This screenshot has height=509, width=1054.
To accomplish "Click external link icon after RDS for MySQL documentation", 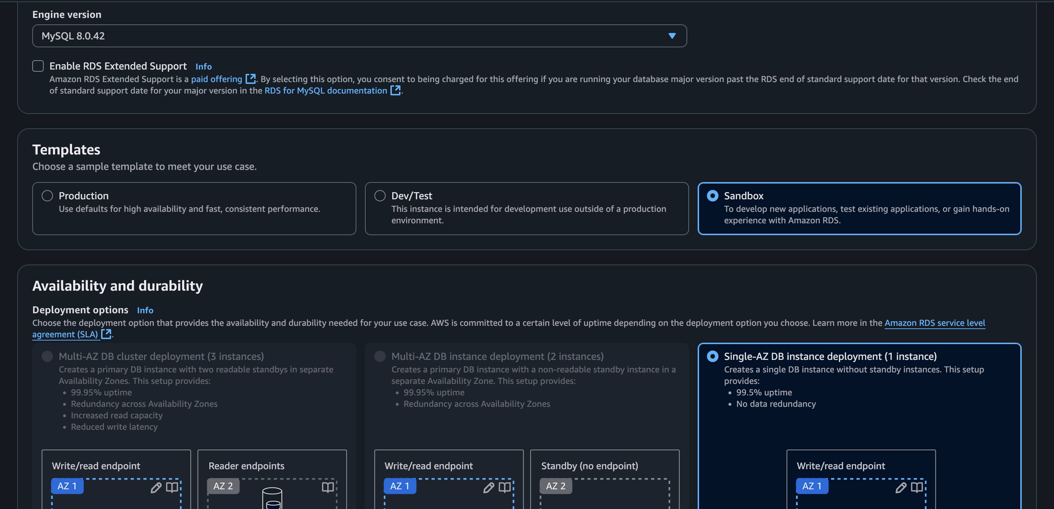I will [x=395, y=90].
